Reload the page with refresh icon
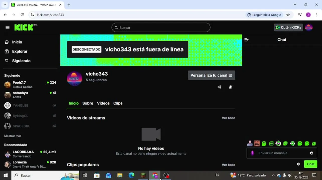 [x=22, y=15]
